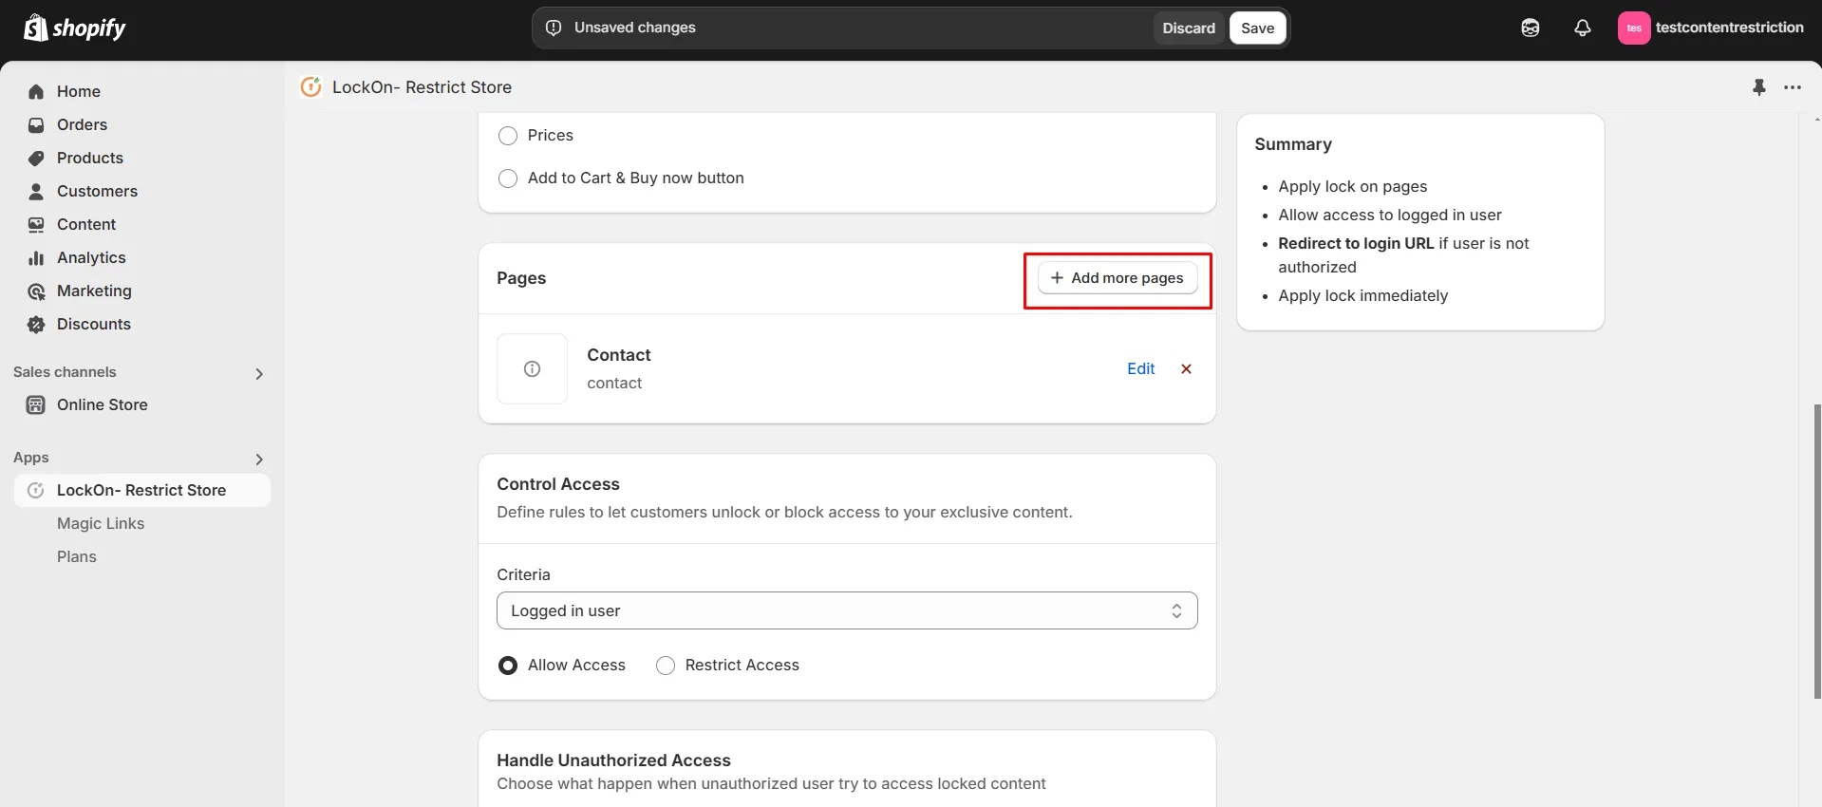Open Marketing in sidebar

94,291
